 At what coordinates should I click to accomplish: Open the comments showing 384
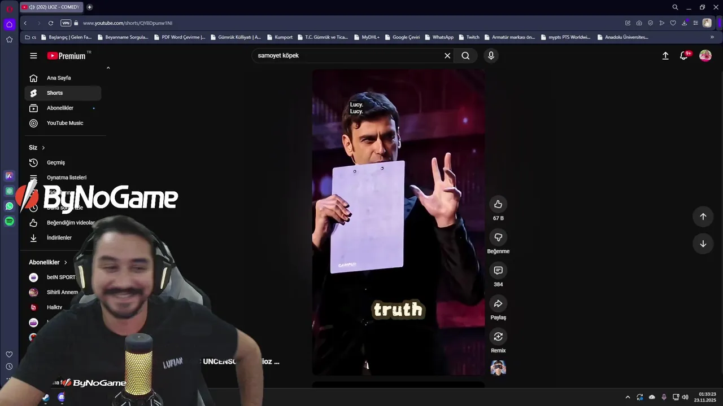click(x=498, y=271)
